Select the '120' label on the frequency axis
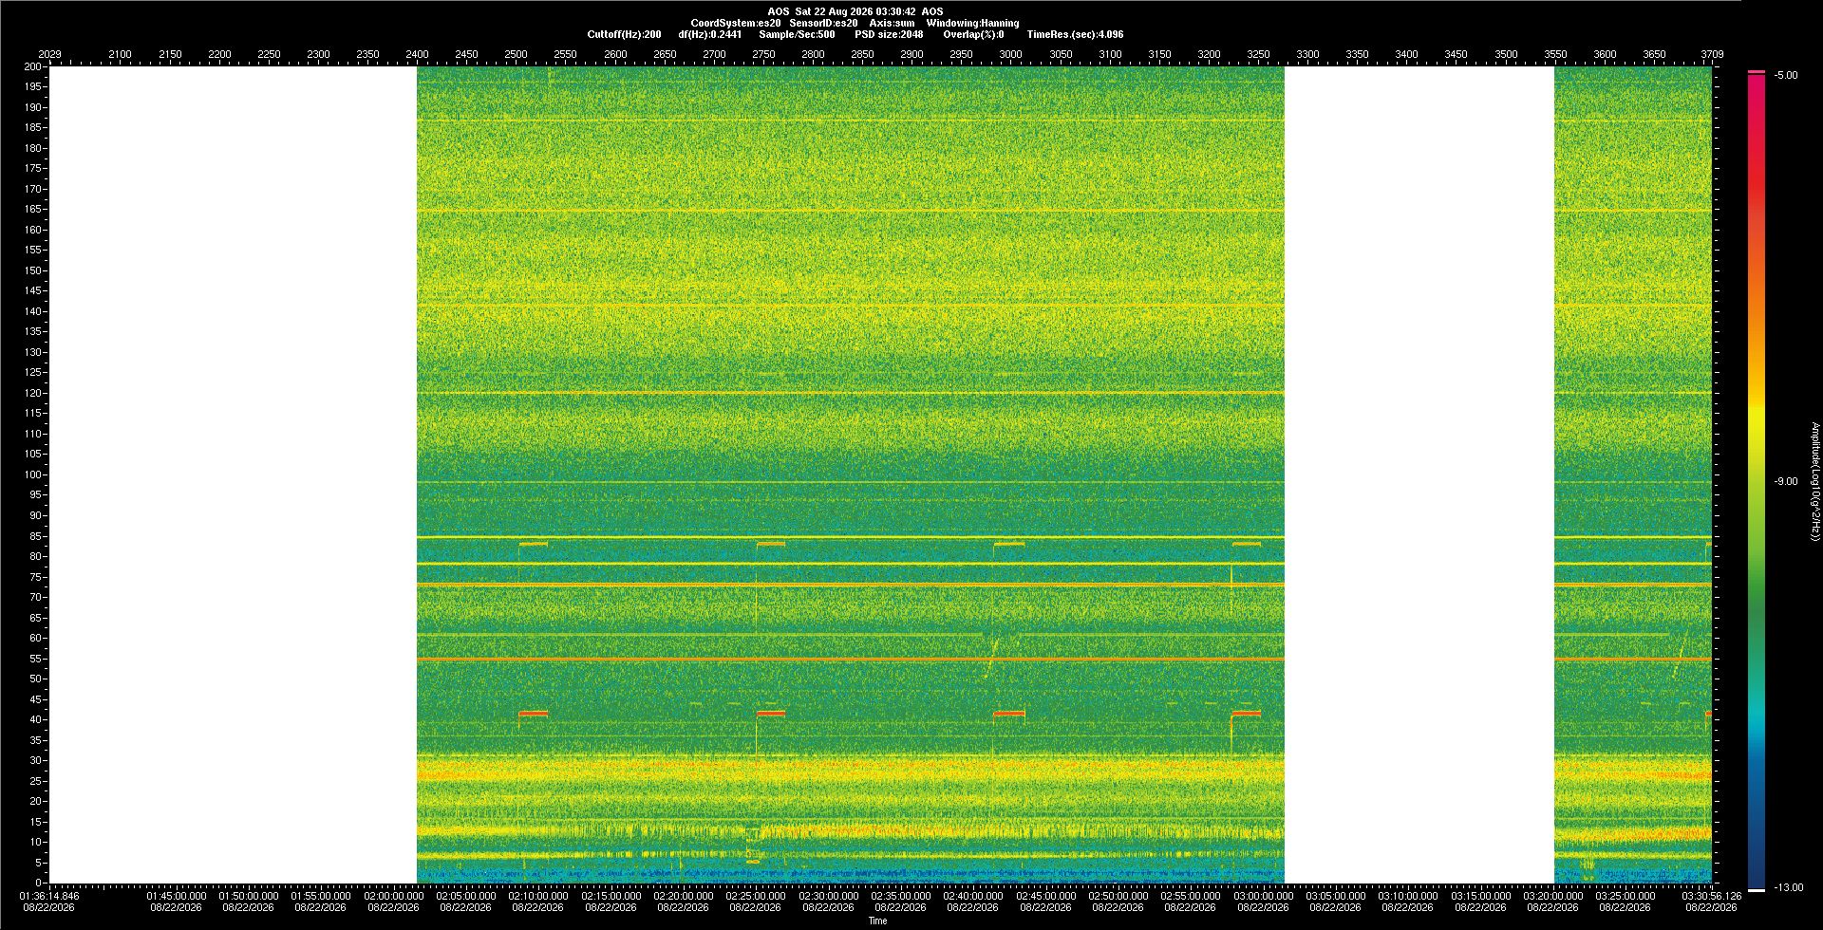This screenshot has height=930, width=1823. coord(33,393)
